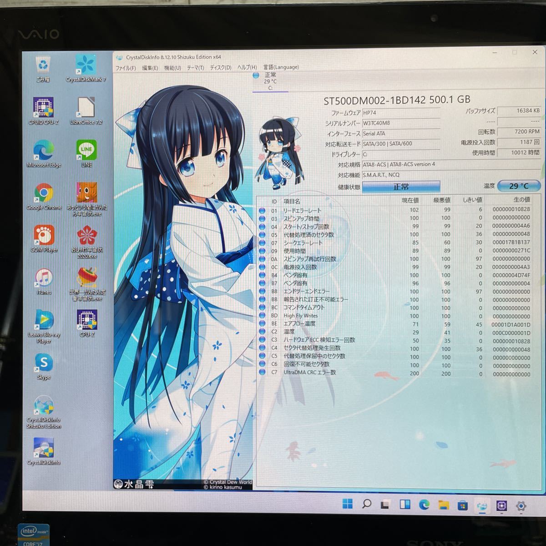Open the Widgets taskbar button
The image size is (546, 546).
pyautogui.click(x=404, y=504)
